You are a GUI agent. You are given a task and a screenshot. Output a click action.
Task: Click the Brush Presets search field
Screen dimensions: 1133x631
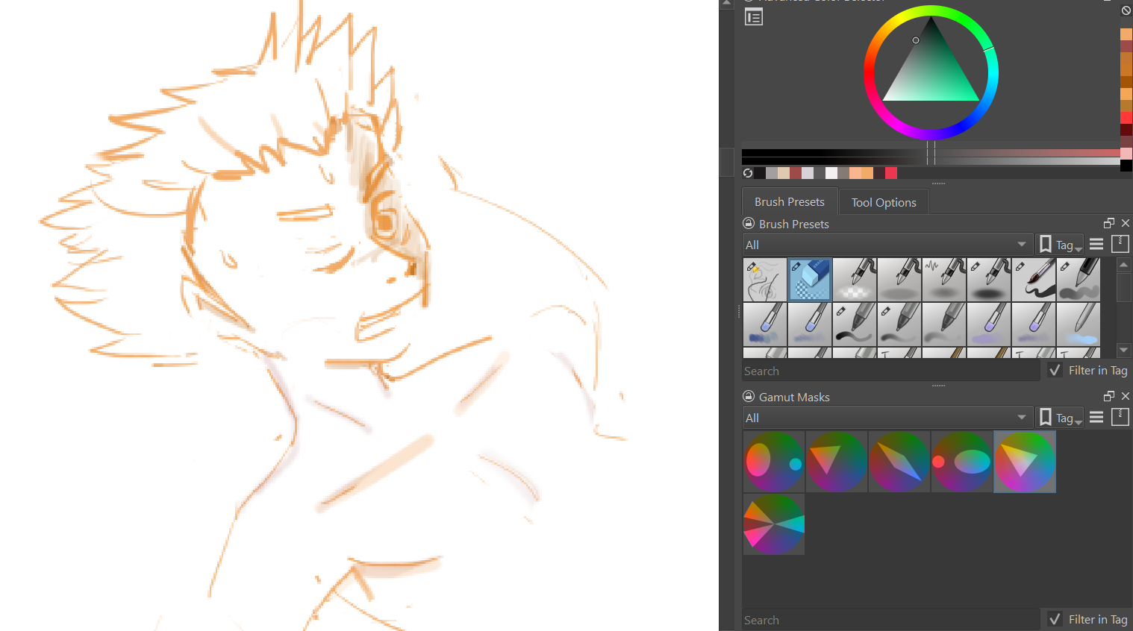coord(890,371)
